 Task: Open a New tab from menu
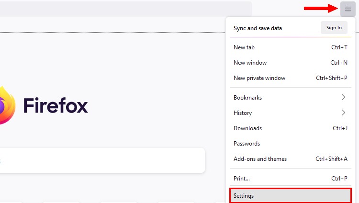pyautogui.click(x=291, y=47)
